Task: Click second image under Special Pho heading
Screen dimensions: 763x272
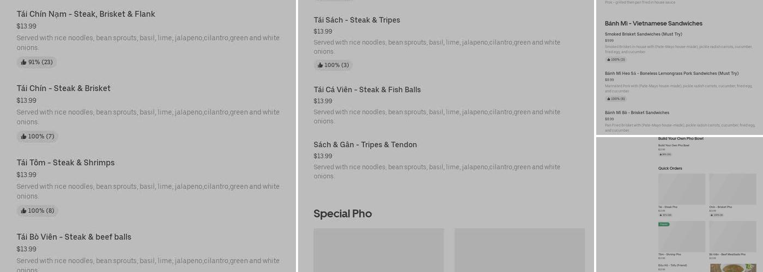Action: click(519, 250)
